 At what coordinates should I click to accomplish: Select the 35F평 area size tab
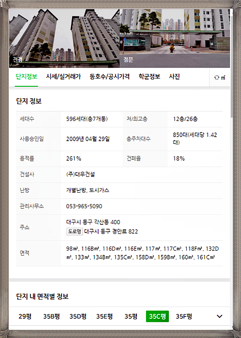tap(183, 317)
